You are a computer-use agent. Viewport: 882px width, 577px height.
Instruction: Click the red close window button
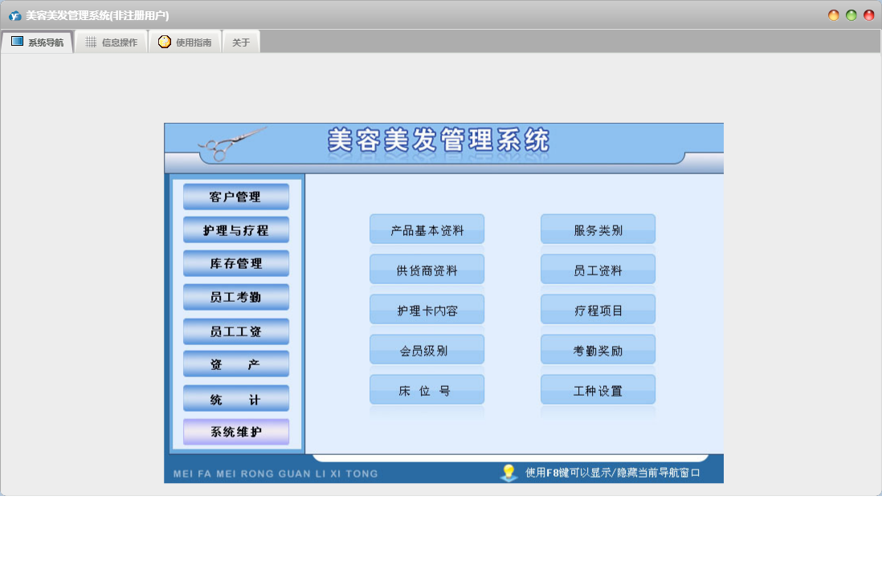[869, 15]
